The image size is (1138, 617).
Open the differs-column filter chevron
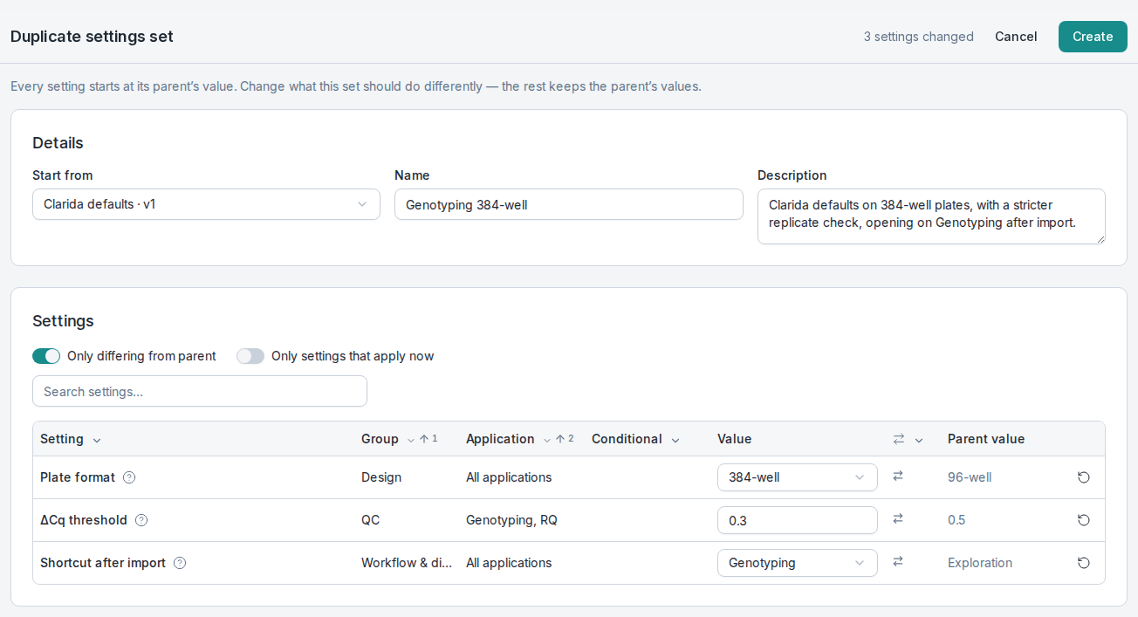coord(919,440)
